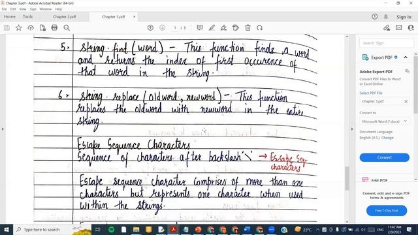418x235 pixels.
Task: Click the Search 'Sign' tools field
Action: click(386, 43)
